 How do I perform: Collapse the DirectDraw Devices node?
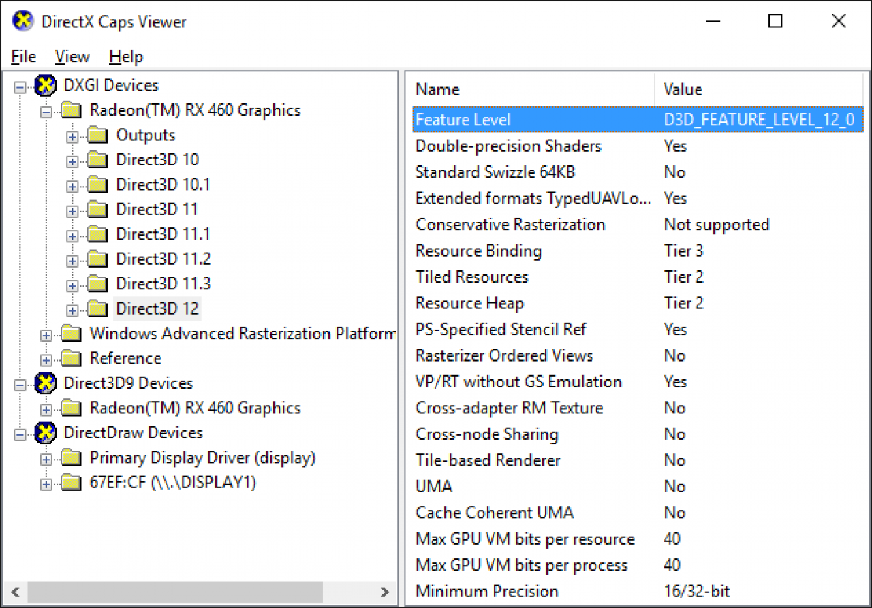pos(20,434)
